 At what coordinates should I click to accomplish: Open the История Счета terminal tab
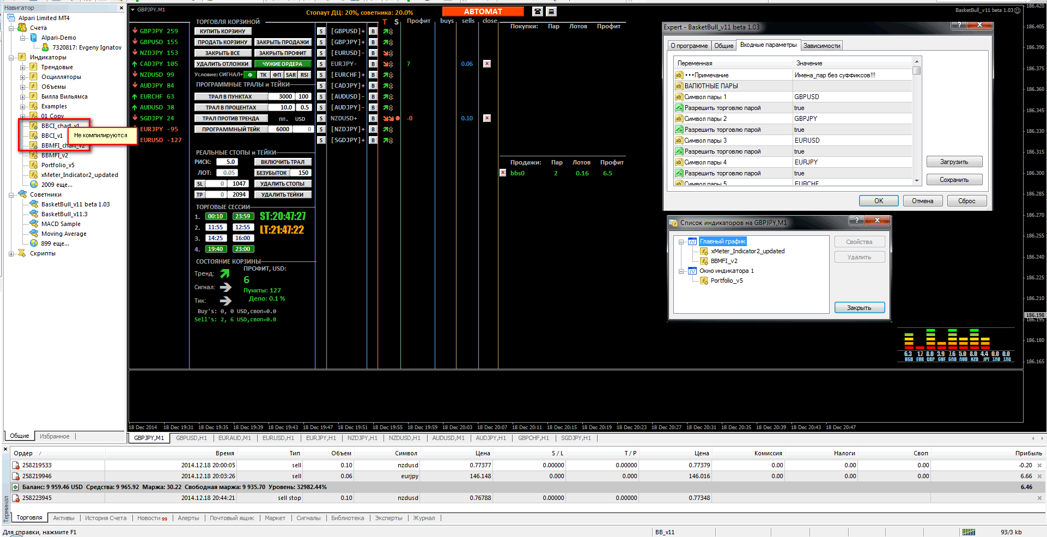click(106, 518)
